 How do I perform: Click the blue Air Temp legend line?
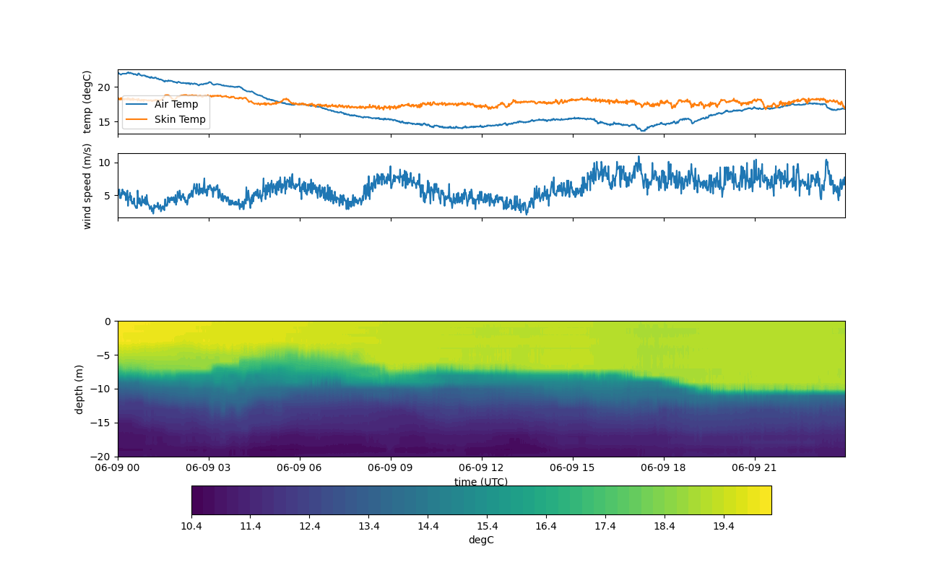[137, 104]
